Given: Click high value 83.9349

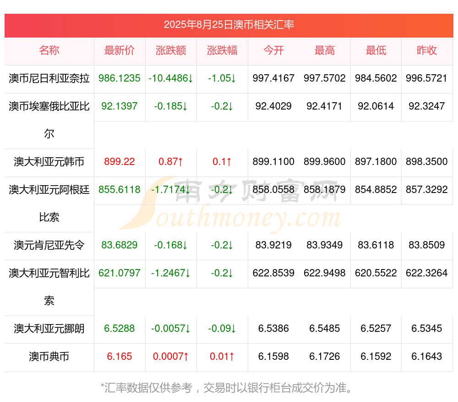Looking at the screenshot, I should point(325,245).
